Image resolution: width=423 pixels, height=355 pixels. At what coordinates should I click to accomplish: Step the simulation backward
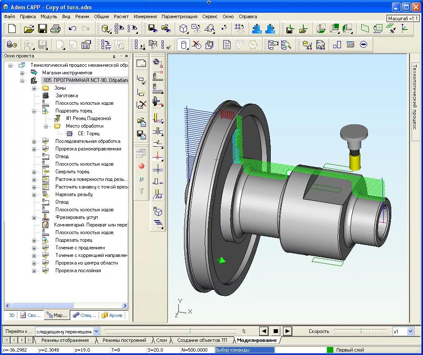(x=264, y=331)
